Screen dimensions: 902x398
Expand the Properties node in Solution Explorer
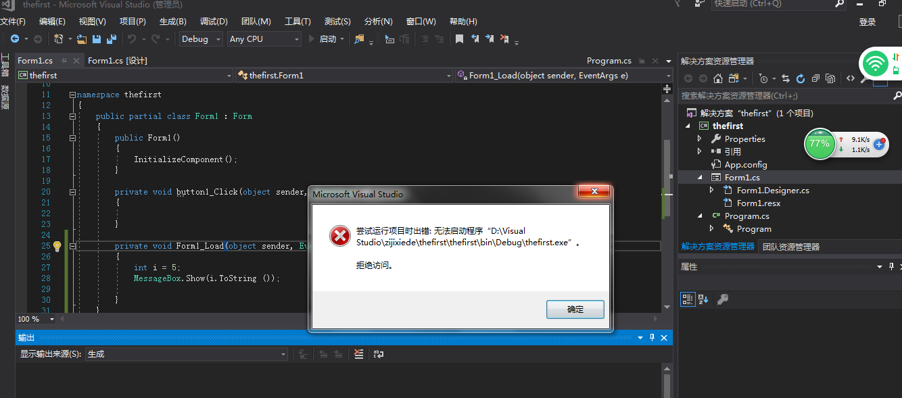(x=701, y=139)
